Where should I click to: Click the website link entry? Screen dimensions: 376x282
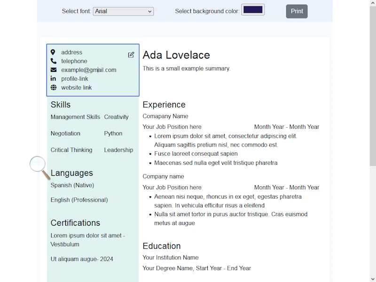click(x=77, y=87)
